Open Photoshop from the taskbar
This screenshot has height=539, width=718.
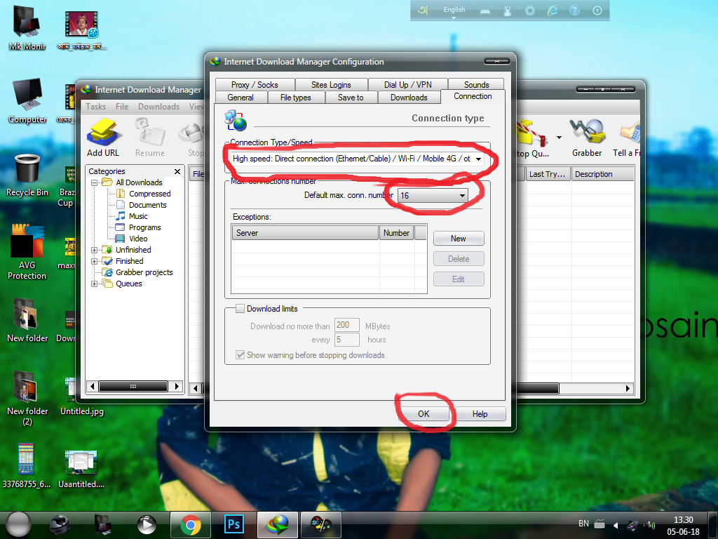tap(234, 525)
